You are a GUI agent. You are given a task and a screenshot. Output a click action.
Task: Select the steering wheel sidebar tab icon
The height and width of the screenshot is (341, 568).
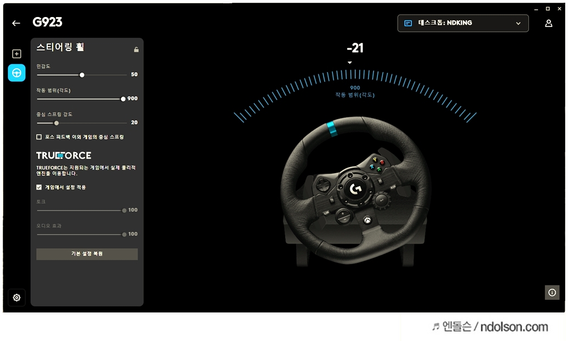pos(16,73)
